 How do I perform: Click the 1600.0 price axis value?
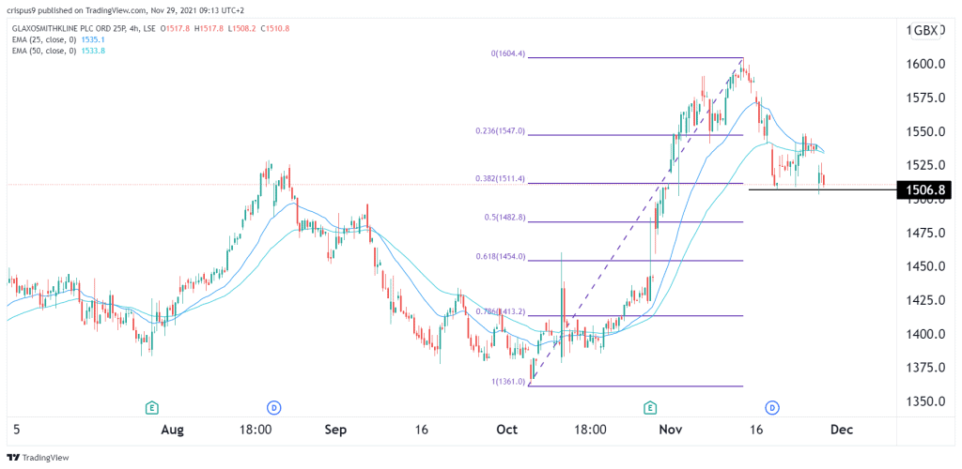(x=923, y=65)
